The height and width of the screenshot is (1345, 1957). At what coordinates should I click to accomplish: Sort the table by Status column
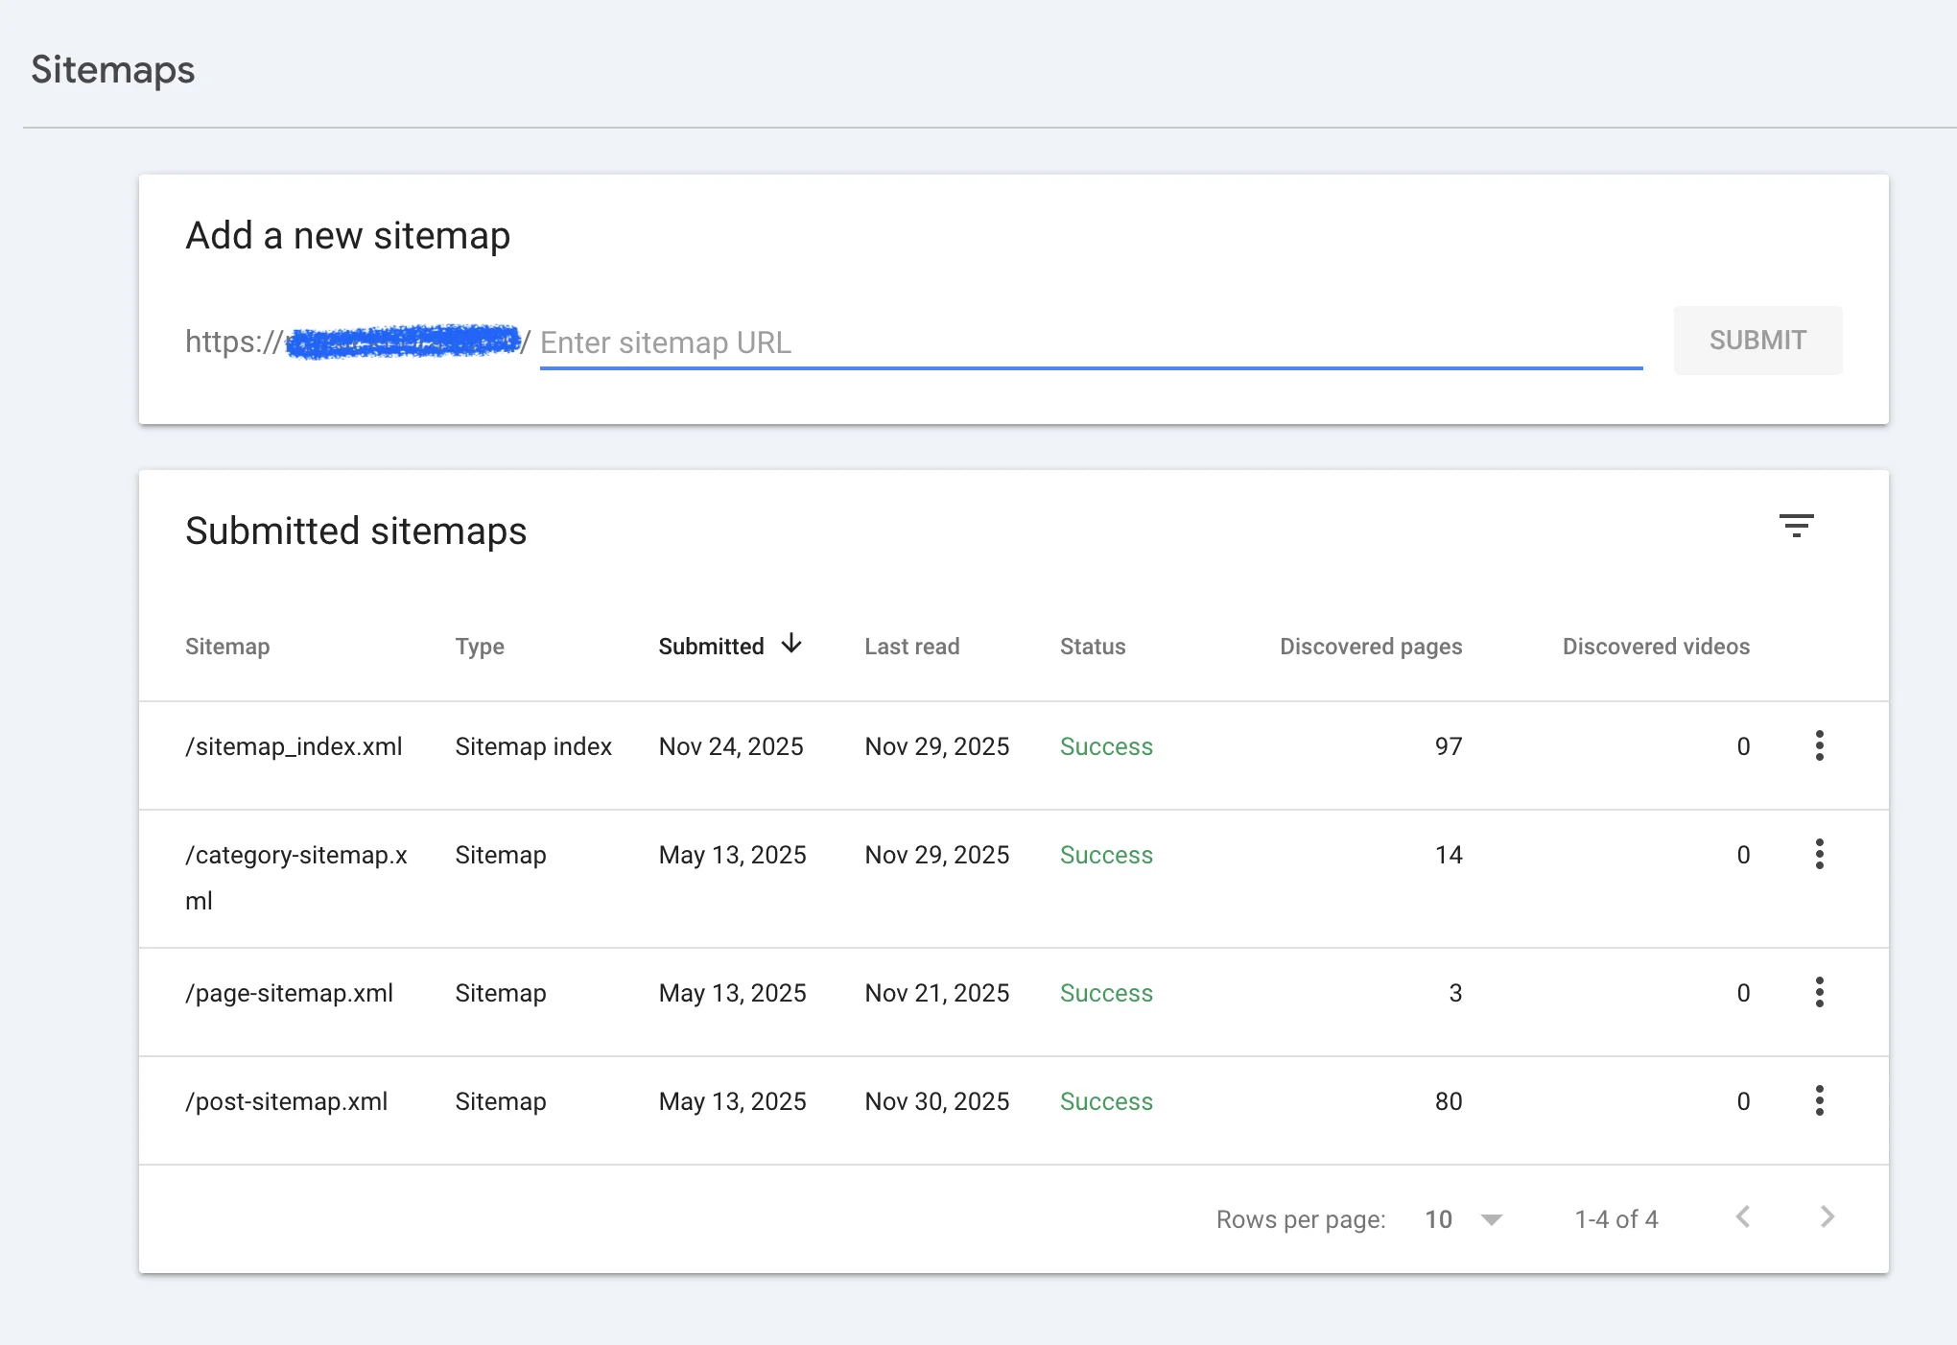(1093, 646)
